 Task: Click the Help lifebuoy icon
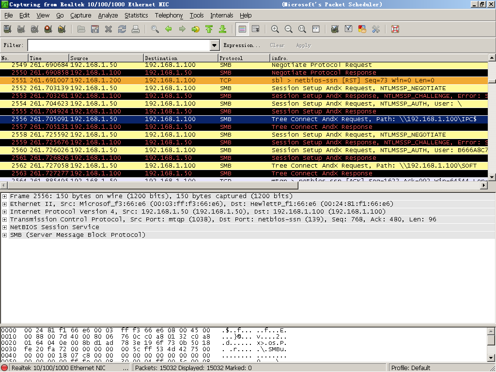coord(395,29)
